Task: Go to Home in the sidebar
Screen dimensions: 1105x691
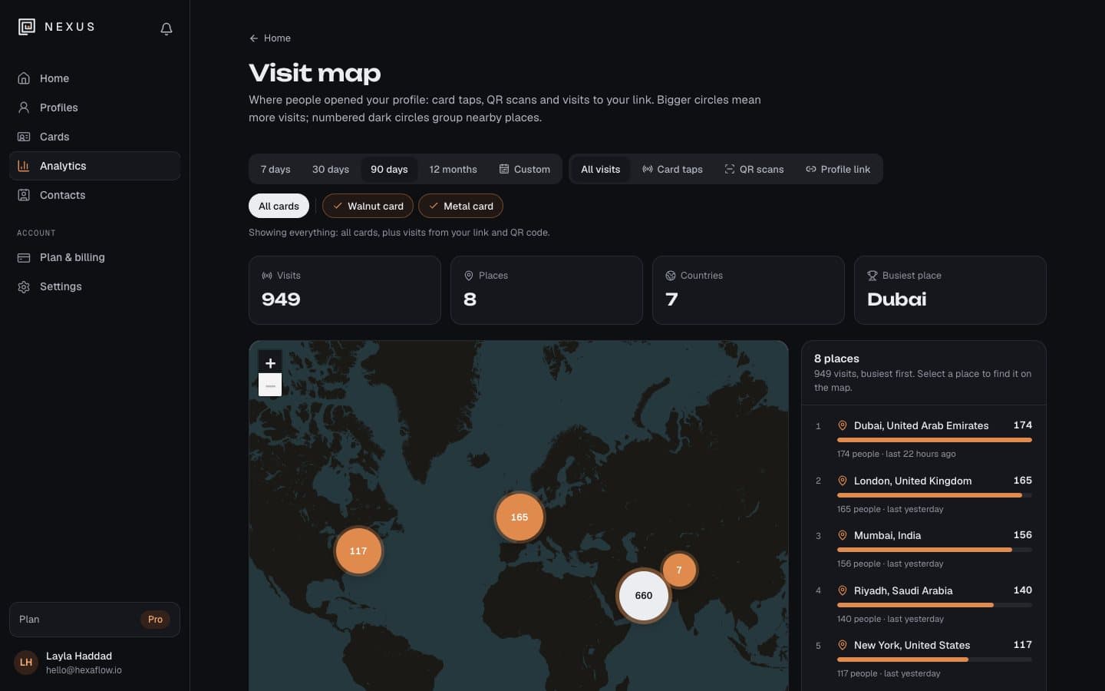Action: (95, 78)
